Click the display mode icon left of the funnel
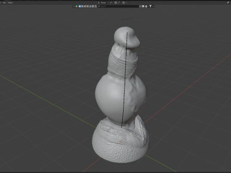This screenshot has height=173, width=231. pos(146,6)
